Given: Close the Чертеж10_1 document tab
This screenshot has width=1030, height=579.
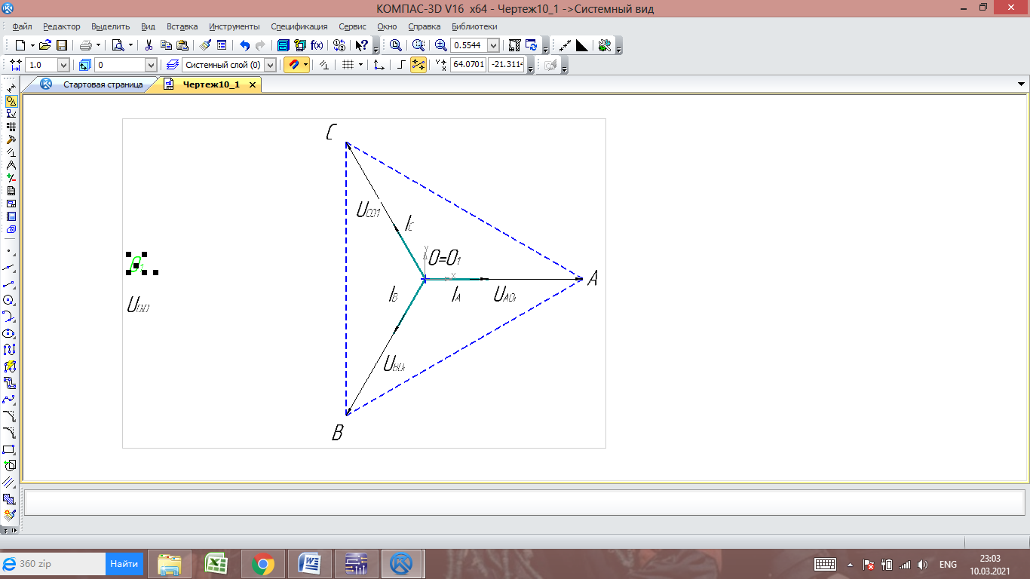Looking at the screenshot, I should [253, 84].
